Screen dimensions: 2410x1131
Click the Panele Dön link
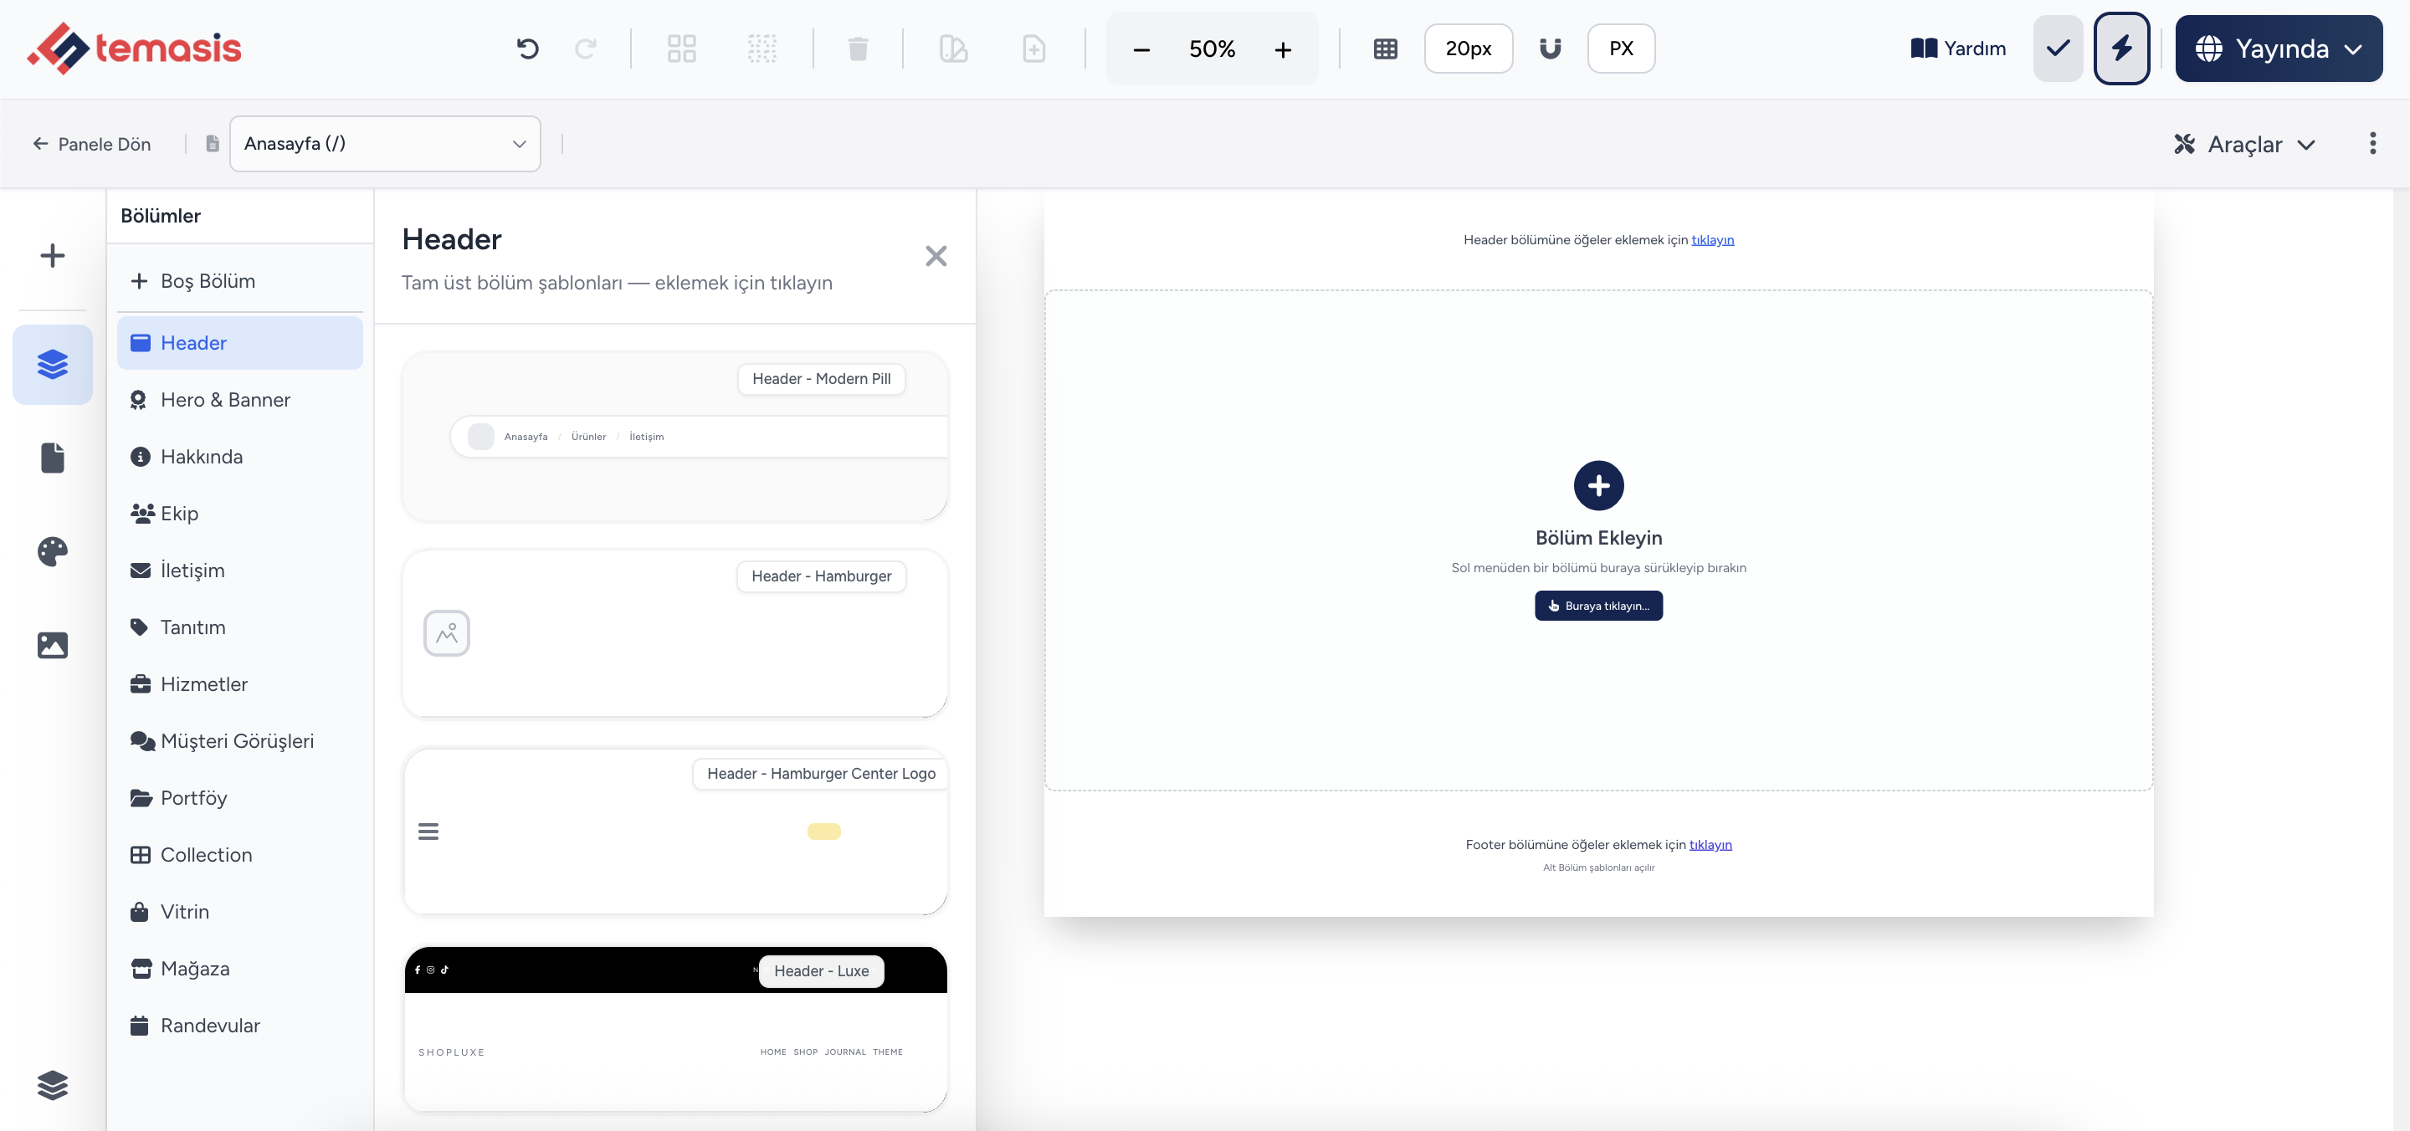[92, 144]
